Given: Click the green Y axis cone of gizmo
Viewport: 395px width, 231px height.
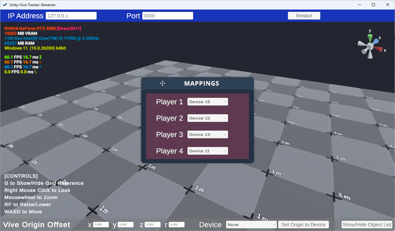Looking at the screenshot, I should [370, 38].
